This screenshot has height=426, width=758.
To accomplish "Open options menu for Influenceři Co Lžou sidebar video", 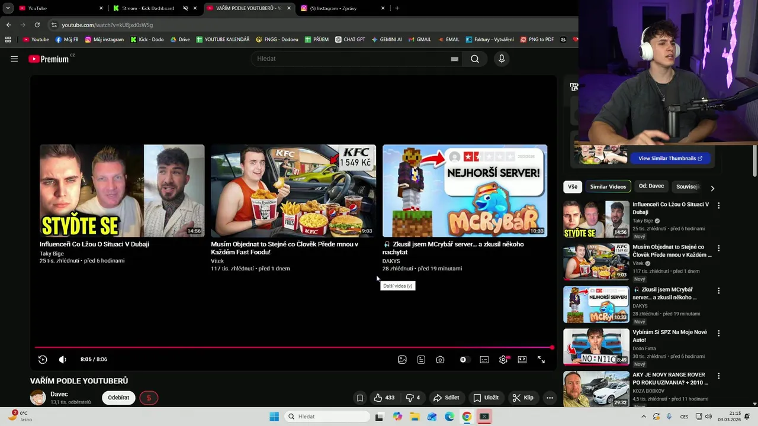I will point(718,206).
